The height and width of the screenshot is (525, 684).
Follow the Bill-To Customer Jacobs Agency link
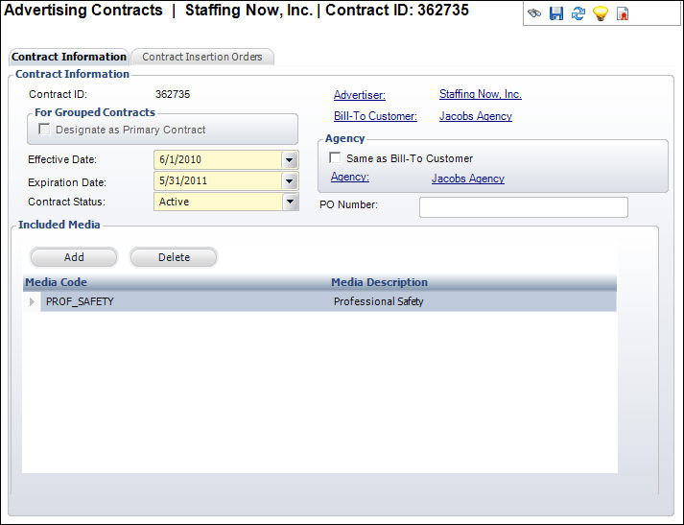[475, 116]
